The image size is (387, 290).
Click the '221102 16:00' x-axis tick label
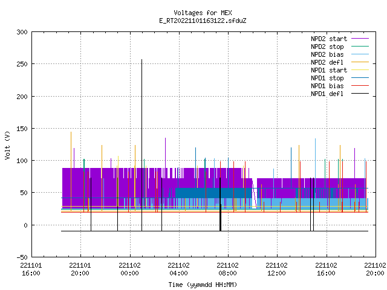[x=326, y=269]
